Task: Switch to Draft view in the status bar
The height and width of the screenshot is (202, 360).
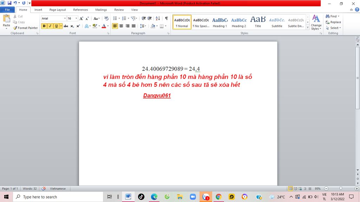Action: (310, 188)
